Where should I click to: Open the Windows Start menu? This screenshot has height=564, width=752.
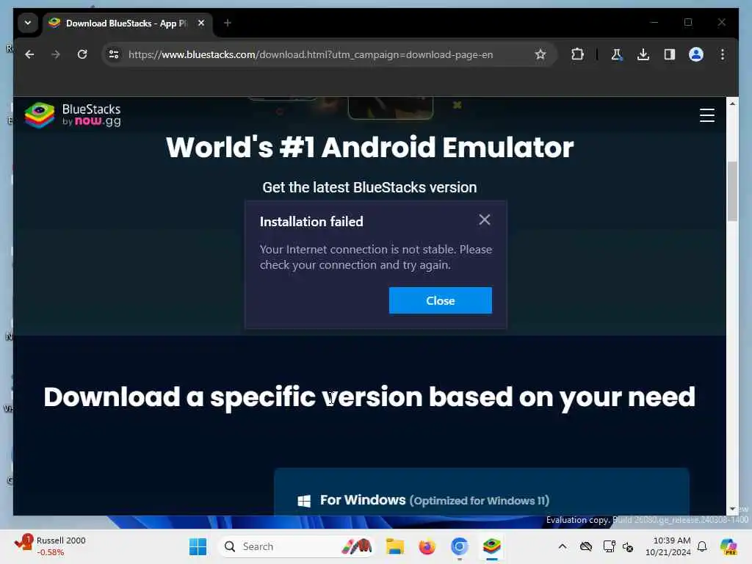coord(198,546)
